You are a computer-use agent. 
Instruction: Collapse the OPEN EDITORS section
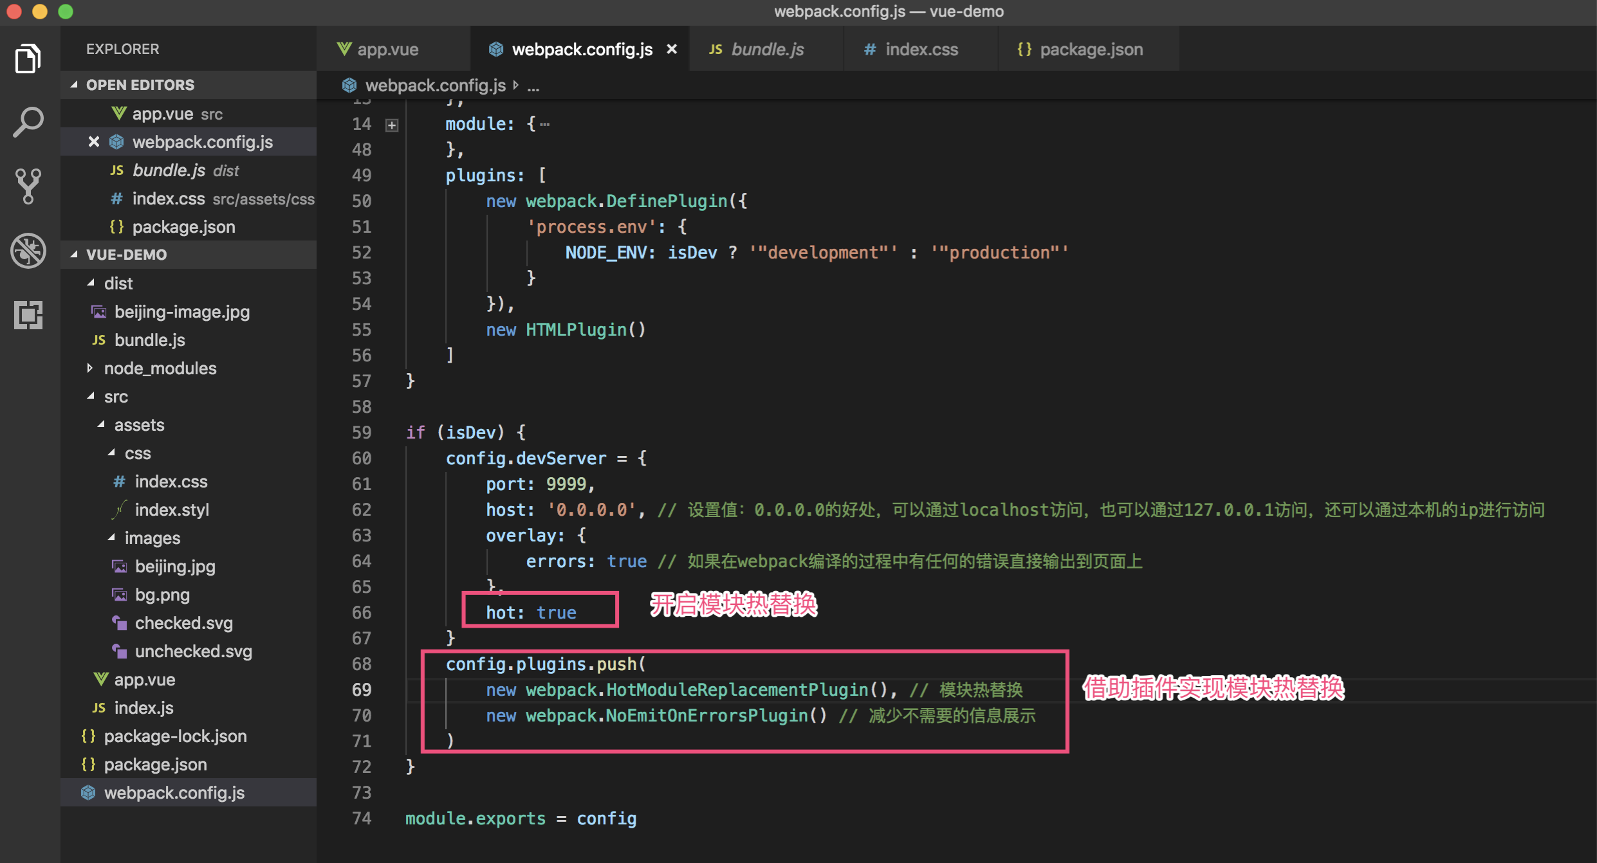(x=75, y=85)
